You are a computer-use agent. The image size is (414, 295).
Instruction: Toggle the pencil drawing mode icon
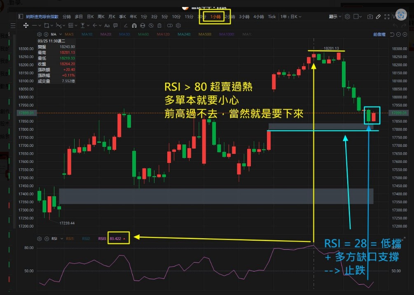pos(378,16)
